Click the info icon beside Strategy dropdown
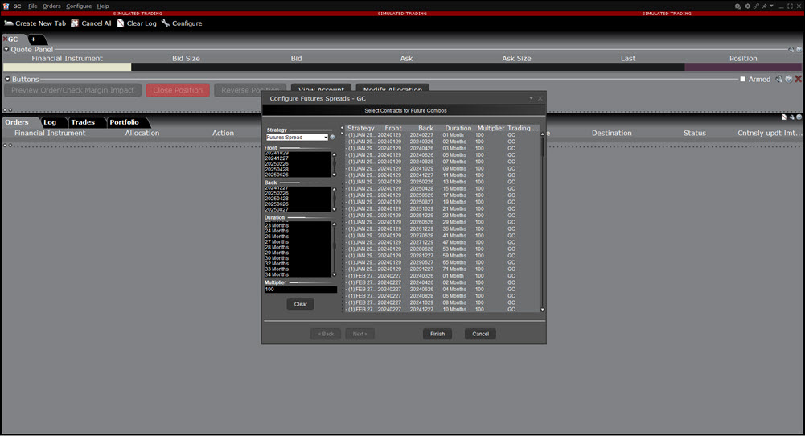Image resolution: width=805 pixels, height=436 pixels. [x=332, y=137]
